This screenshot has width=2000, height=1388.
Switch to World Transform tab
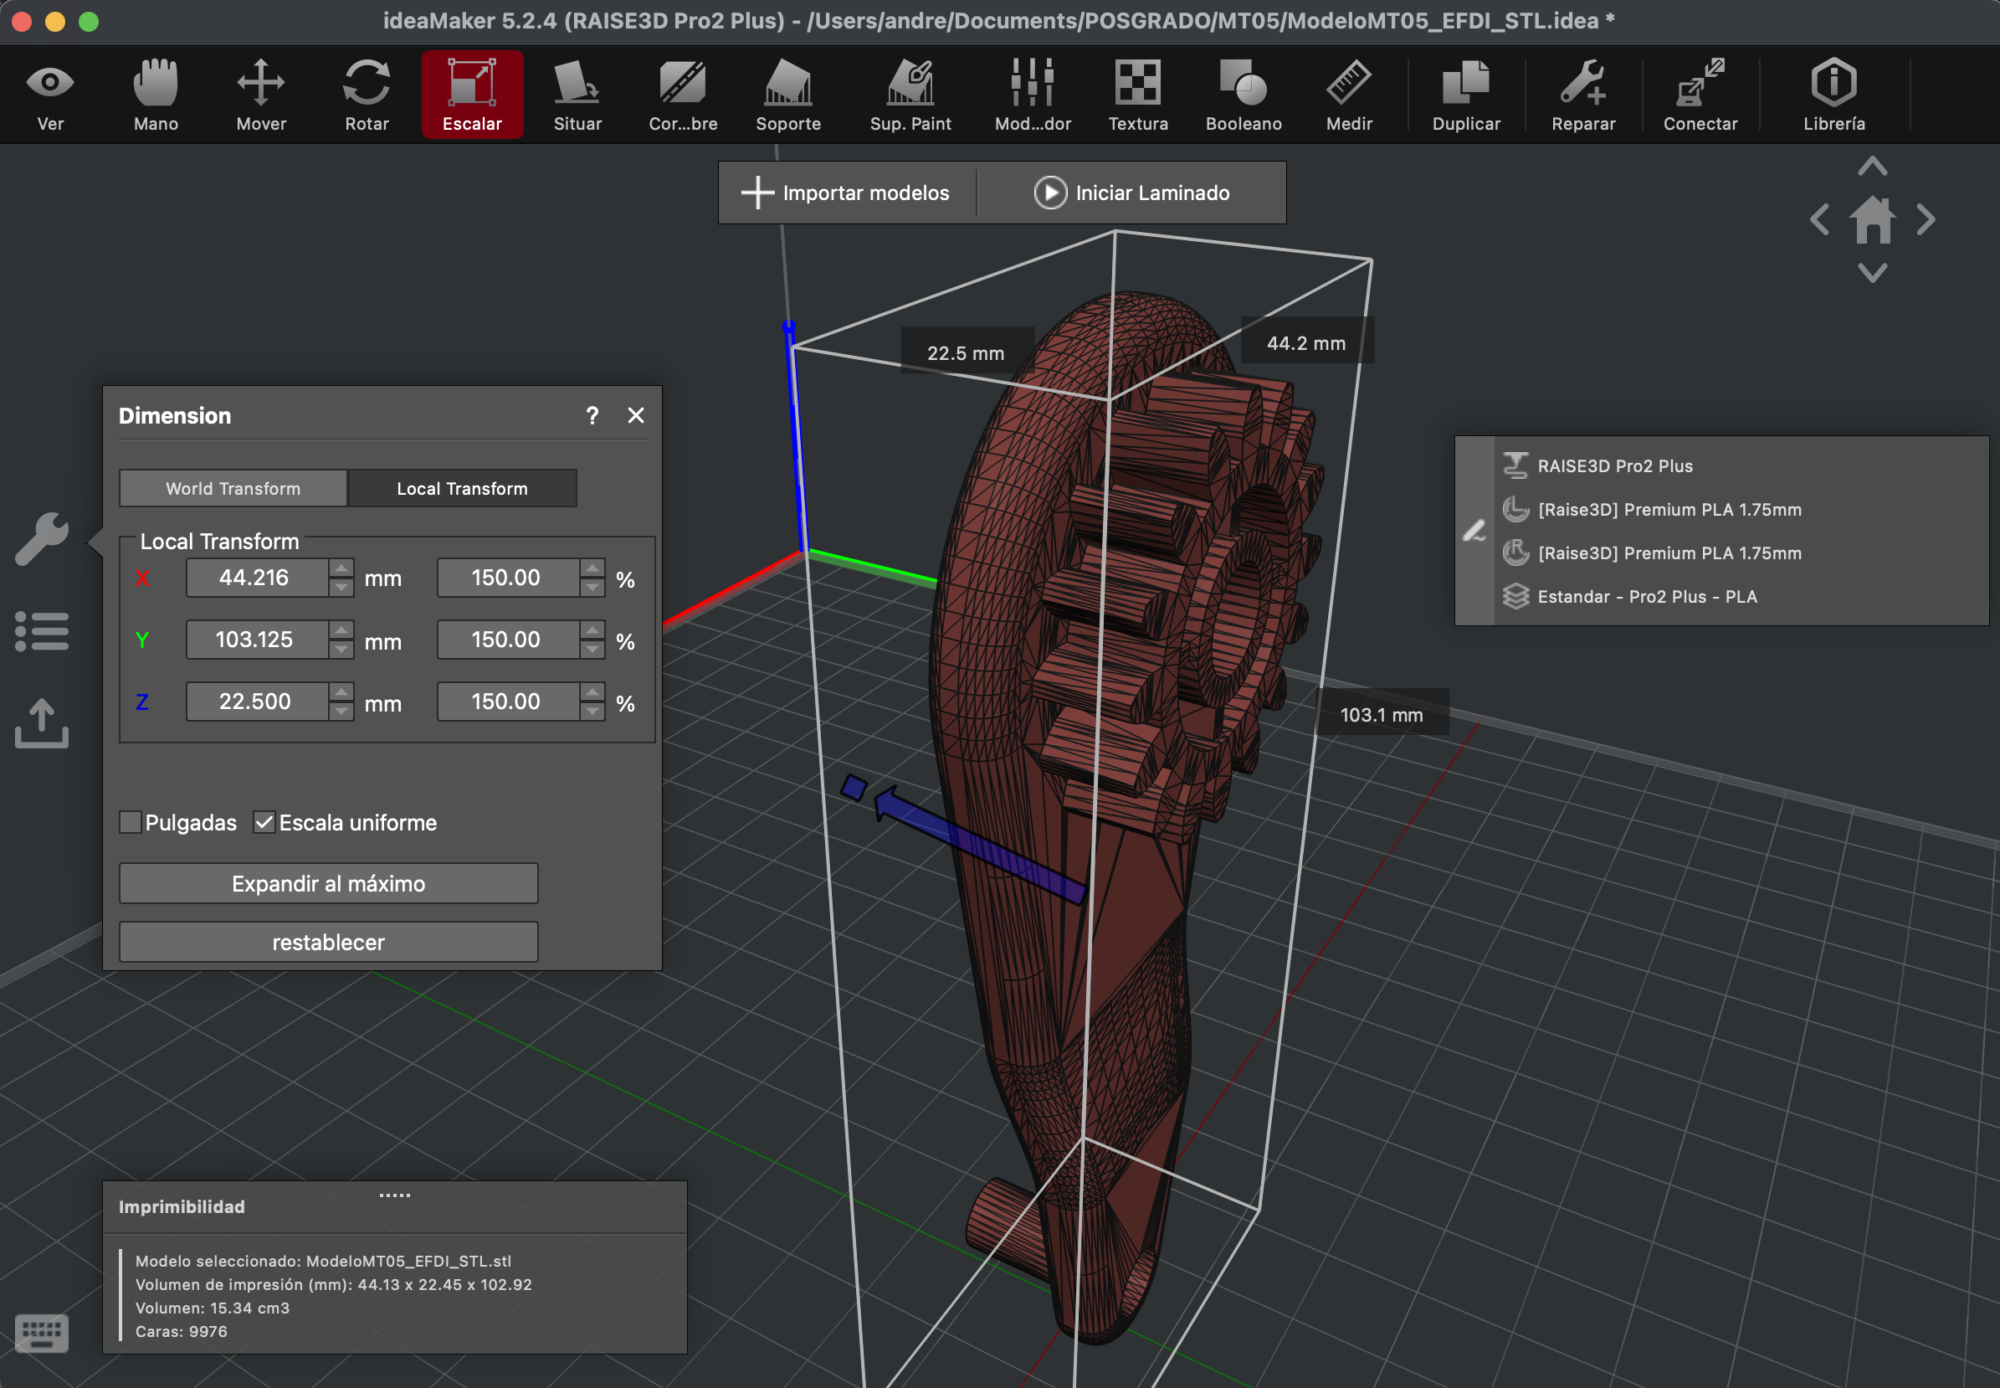click(x=233, y=489)
